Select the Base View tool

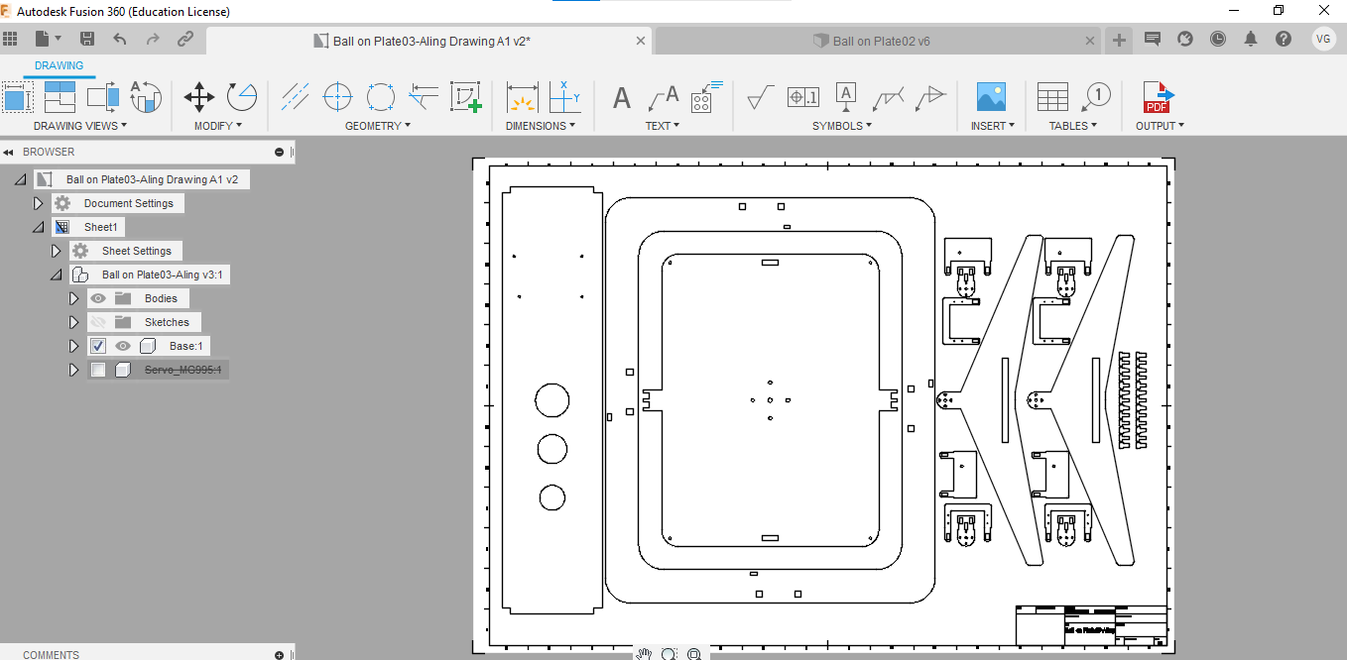point(18,97)
